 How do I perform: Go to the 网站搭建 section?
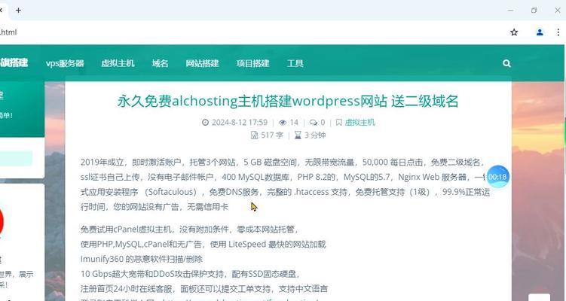click(x=202, y=63)
